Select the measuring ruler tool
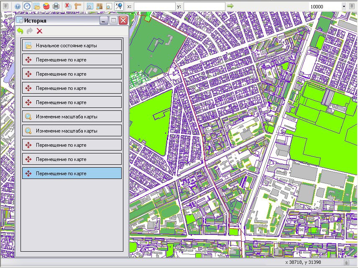The height and width of the screenshot is (268, 358). click(x=77, y=6)
